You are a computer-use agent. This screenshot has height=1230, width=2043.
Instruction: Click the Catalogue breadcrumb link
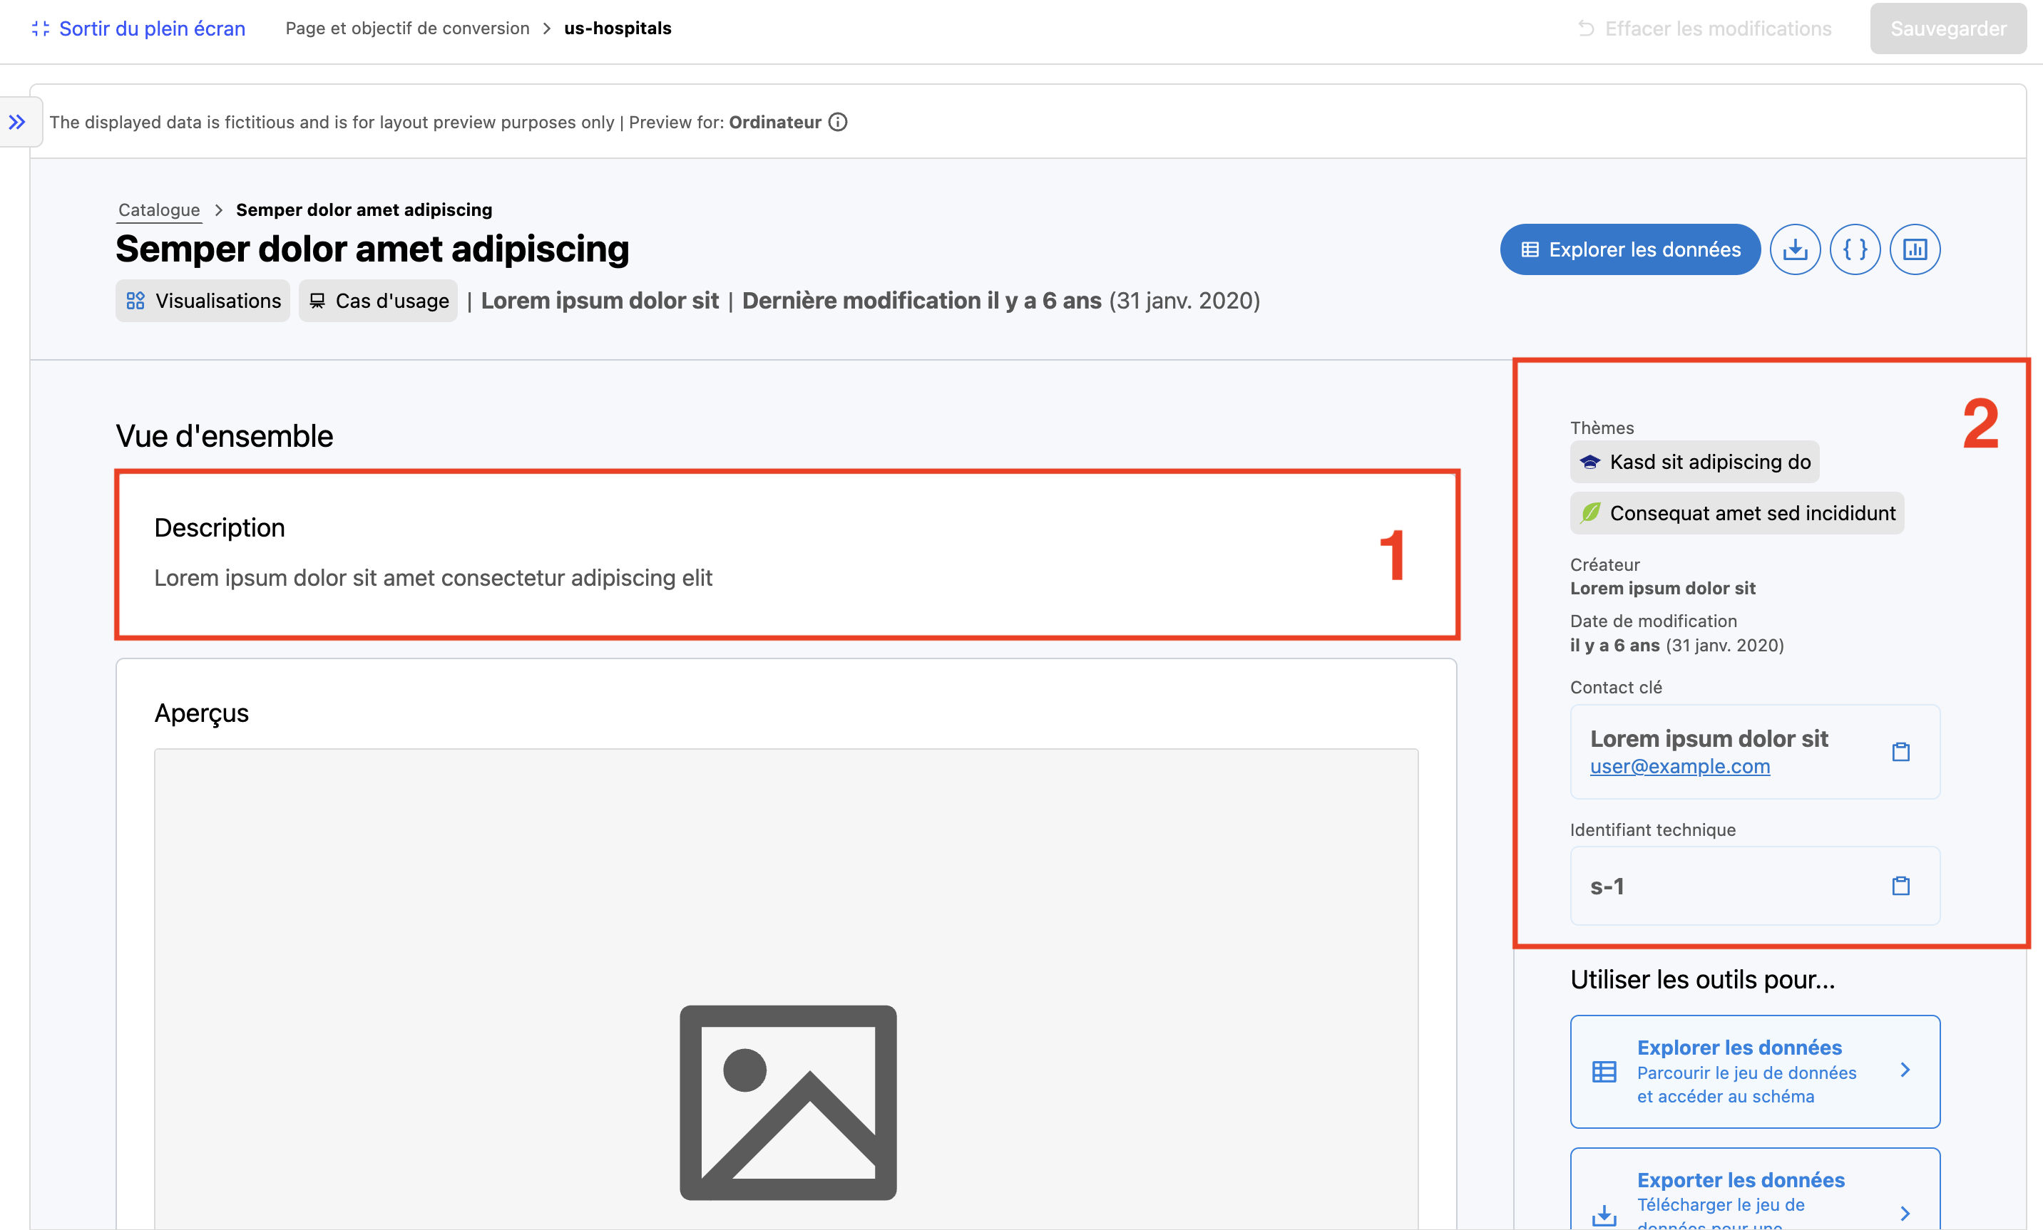tap(158, 210)
